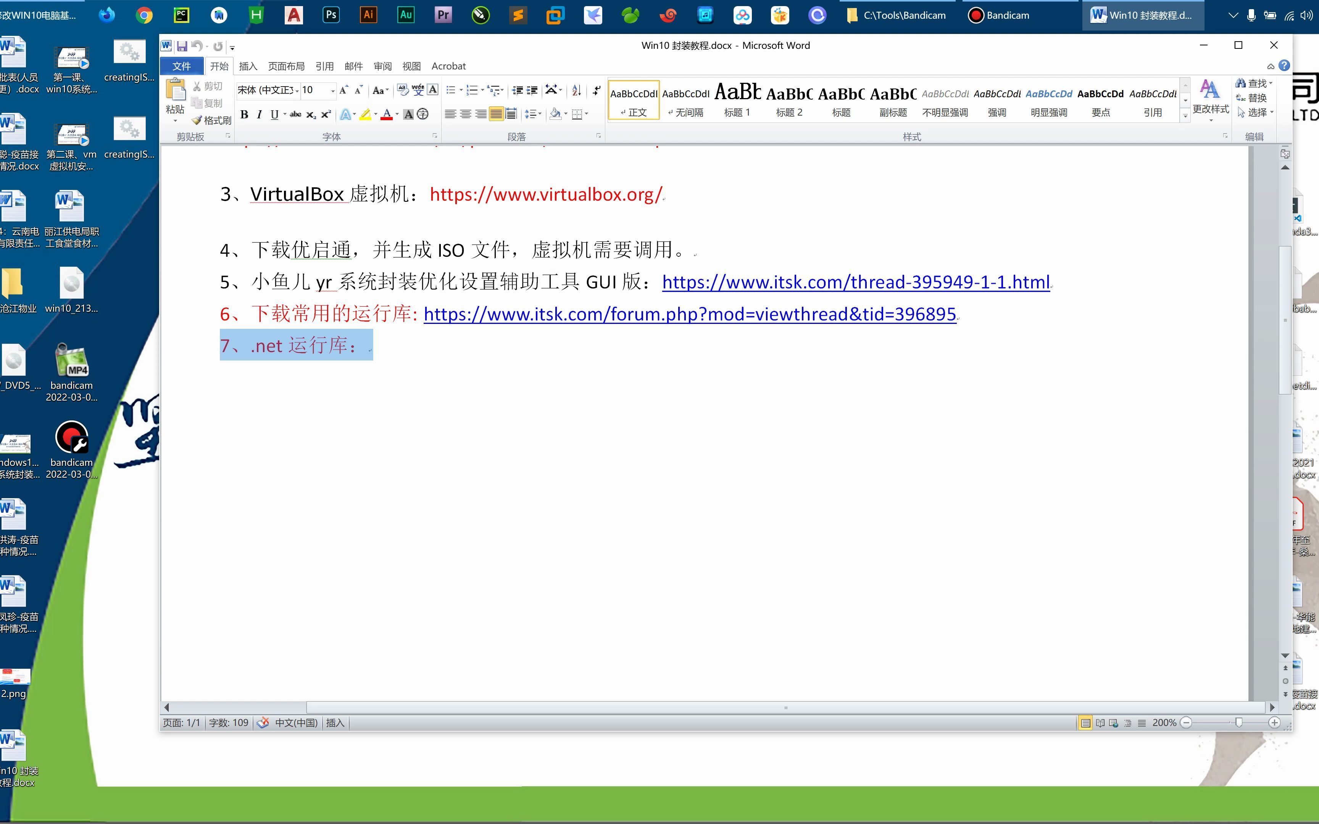The image size is (1319, 824).
Task: Click the Find (查找) button
Action: click(1254, 84)
